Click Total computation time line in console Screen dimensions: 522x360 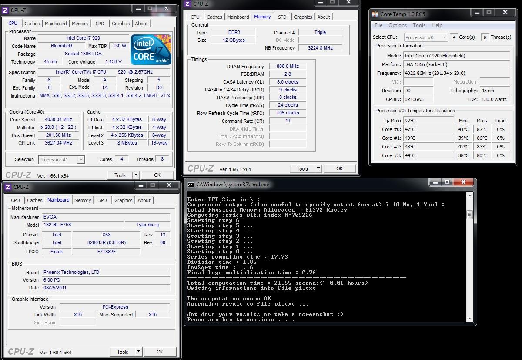(x=278, y=283)
